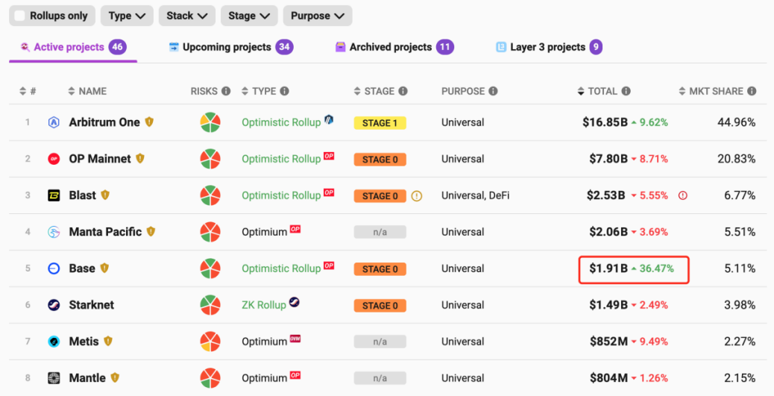Click the Mantle logo icon
Image resolution: width=774 pixels, height=396 pixels.
tap(54, 378)
